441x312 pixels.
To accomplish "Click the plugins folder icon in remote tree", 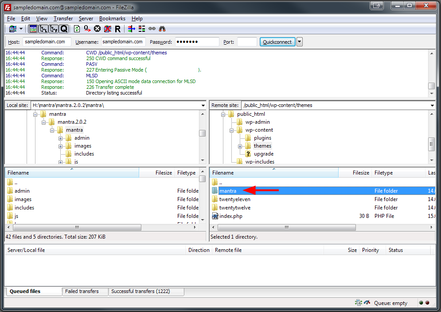I will pyautogui.click(x=248, y=137).
